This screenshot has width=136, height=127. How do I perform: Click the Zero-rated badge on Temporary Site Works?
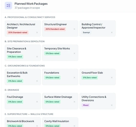click(52, 53)
